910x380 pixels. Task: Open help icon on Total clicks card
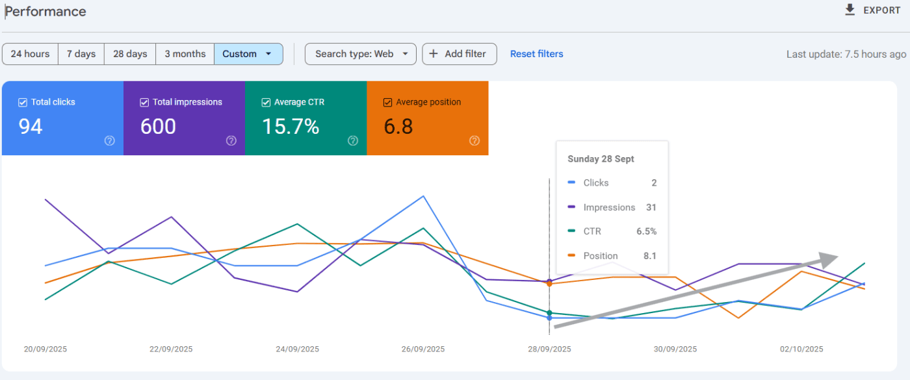click(109, 141)
